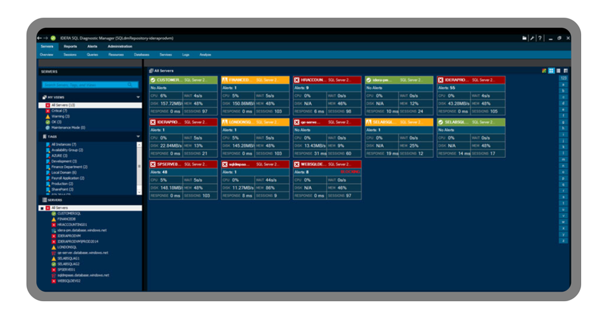Click the critical icon on WEBSQLDE card
This screenshot has height=322, width=607.
point(297,164)
